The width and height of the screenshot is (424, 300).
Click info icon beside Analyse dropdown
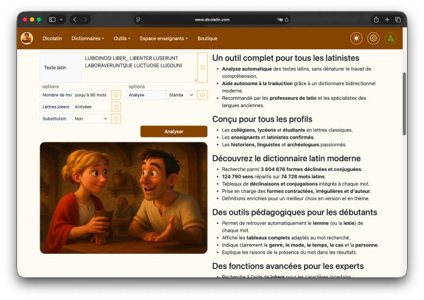[x=202, y=95]
